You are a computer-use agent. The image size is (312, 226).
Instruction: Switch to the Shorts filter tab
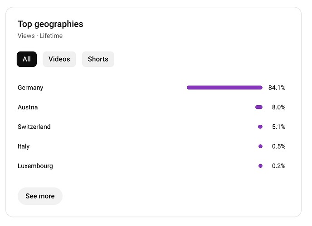pos(98,59)
